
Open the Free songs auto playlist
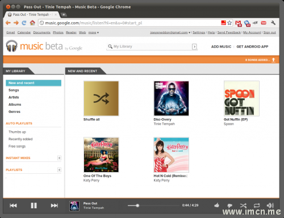[x=17, y=146]
